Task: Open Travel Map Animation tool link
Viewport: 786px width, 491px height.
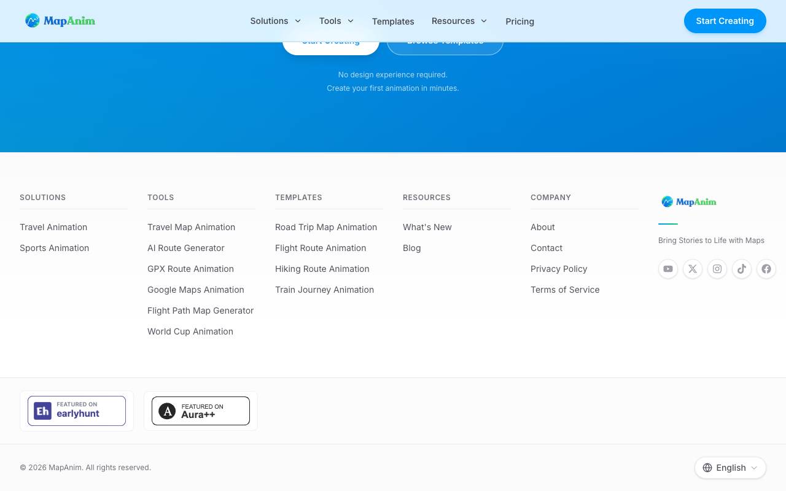Action: 191,227
